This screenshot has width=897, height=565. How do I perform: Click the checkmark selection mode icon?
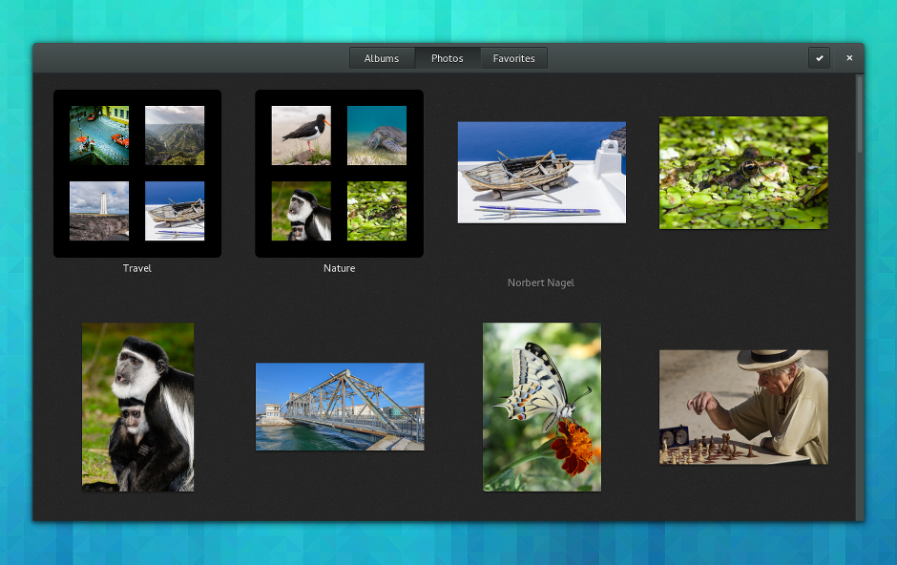(x=819, y=58)
